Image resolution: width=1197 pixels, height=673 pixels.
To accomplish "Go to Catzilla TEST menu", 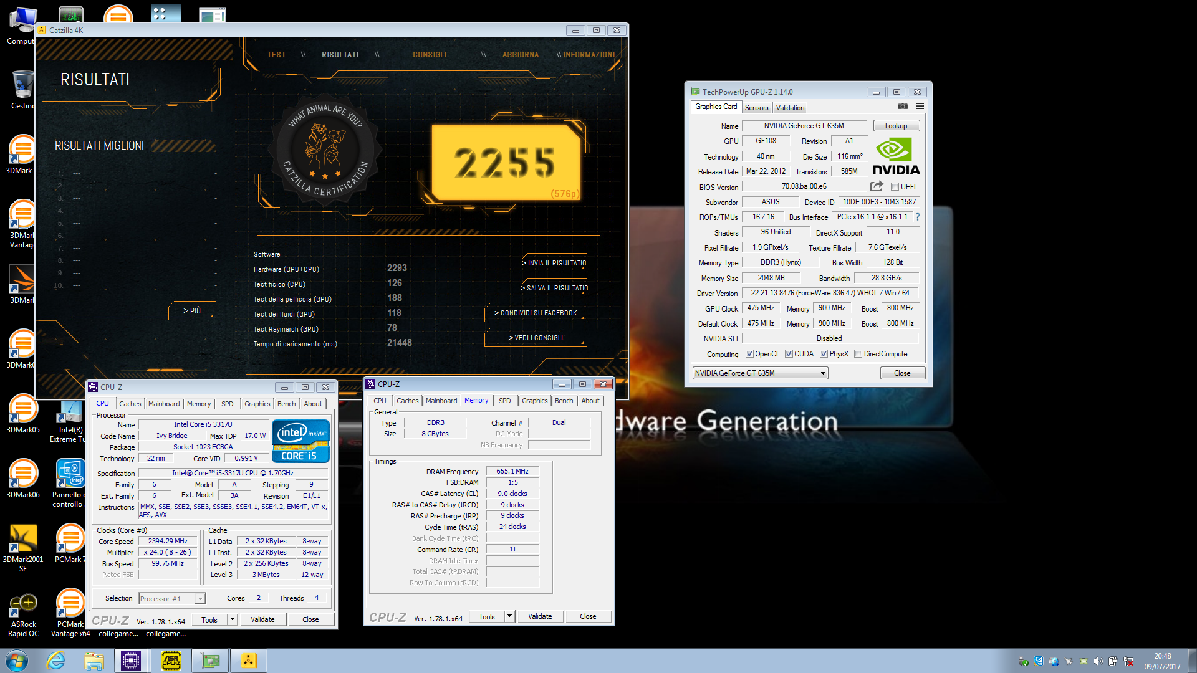I will (276, 55).
